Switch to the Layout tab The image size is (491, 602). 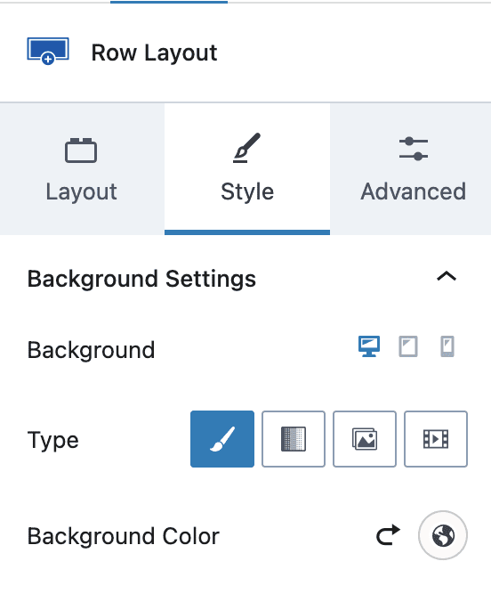(x=82, y=169)
